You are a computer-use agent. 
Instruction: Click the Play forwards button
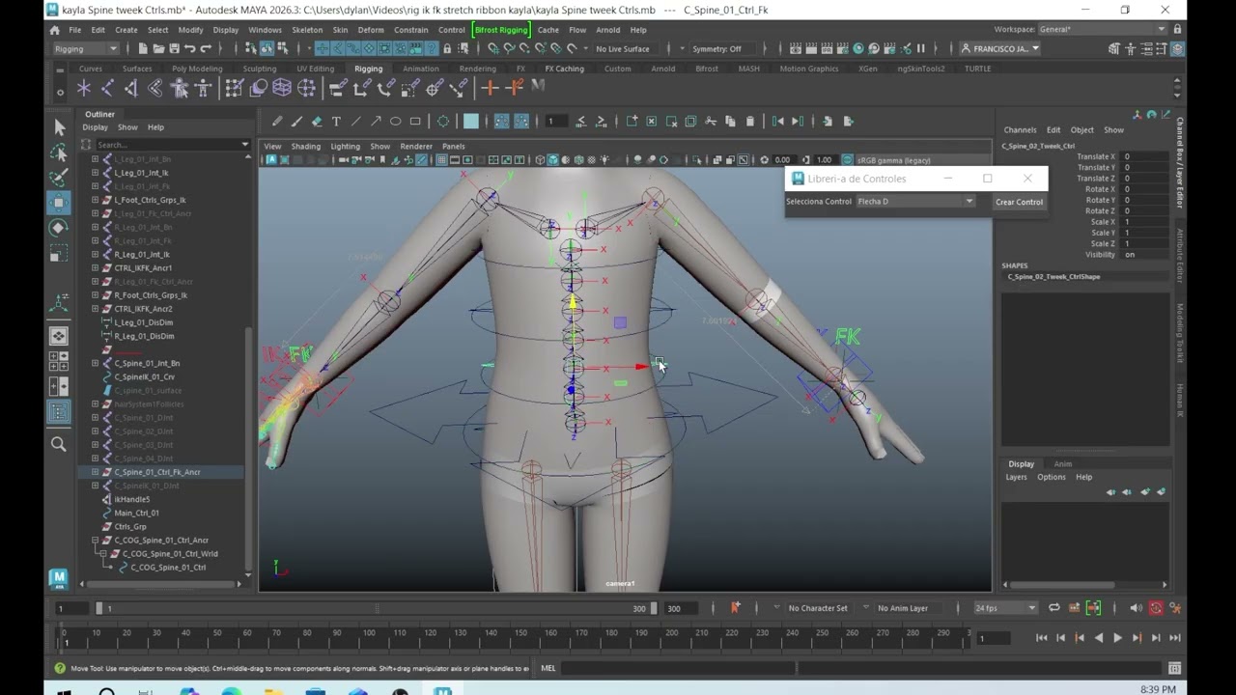[1117, 638]
